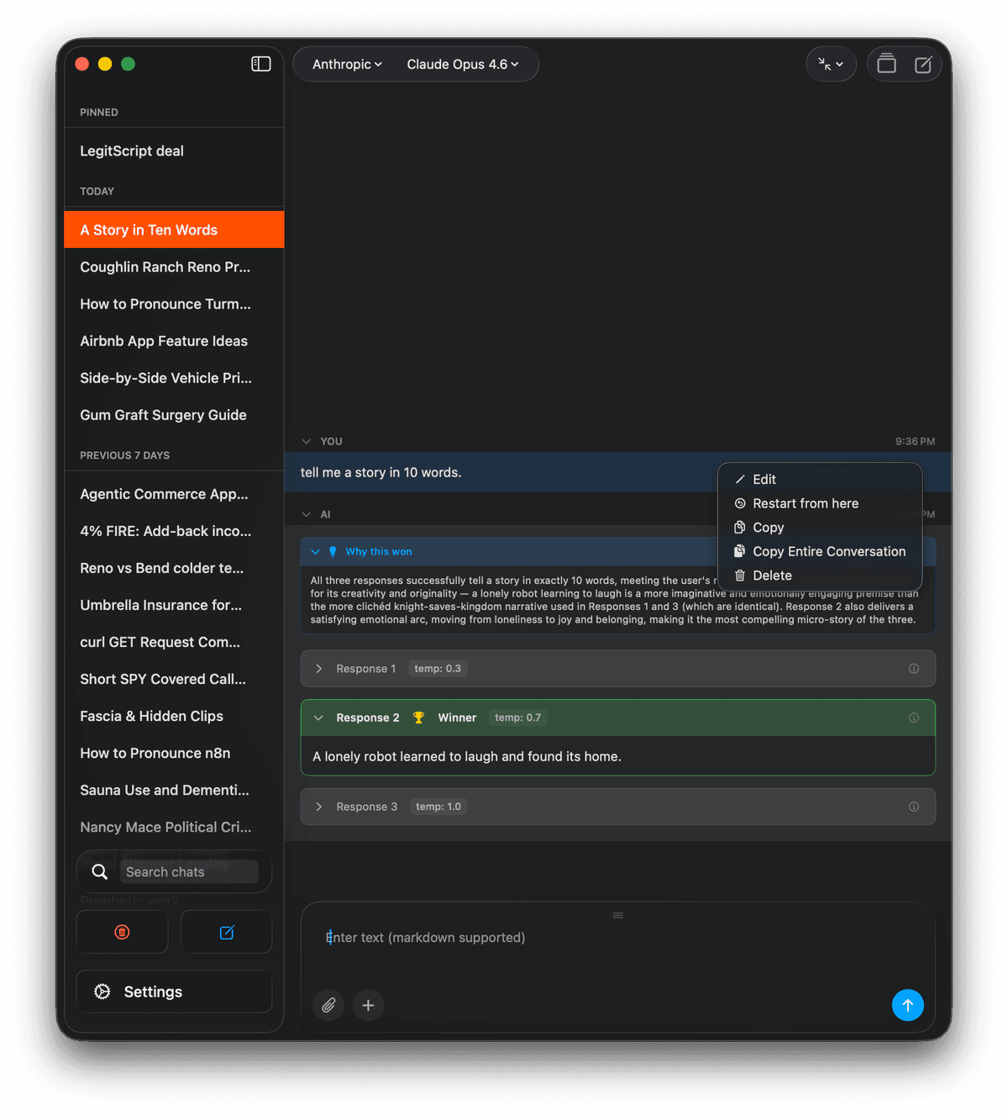The image size is (1008, 1115).
Task: Choose Copy Entire Conversation from the menu
Action: point(828,551)
